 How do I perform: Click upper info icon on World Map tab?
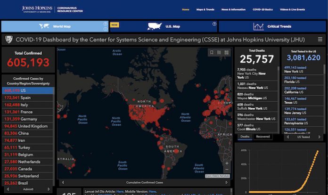[x=105, y=24]
